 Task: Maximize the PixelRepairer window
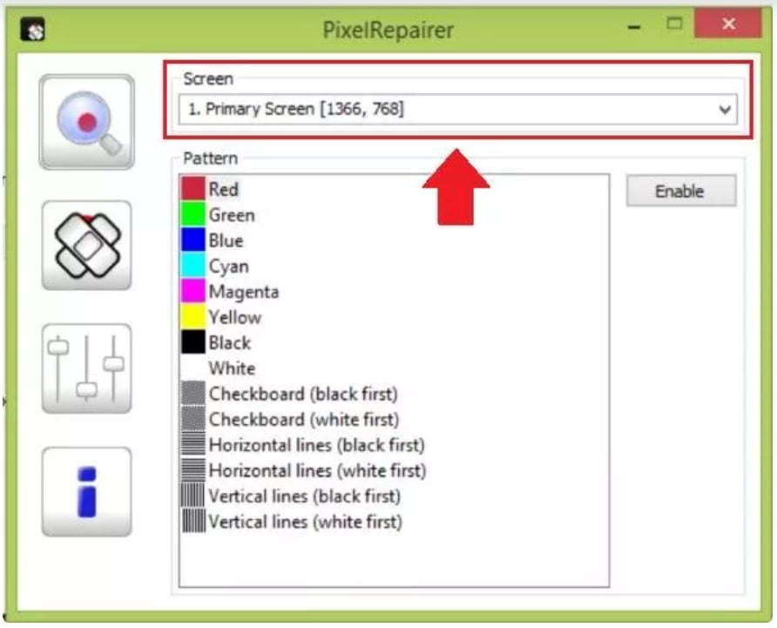pos(674,24)
